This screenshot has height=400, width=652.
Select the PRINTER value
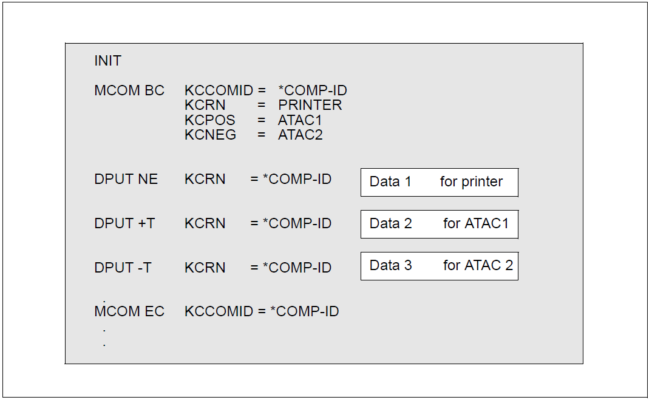tap(310, 105)
